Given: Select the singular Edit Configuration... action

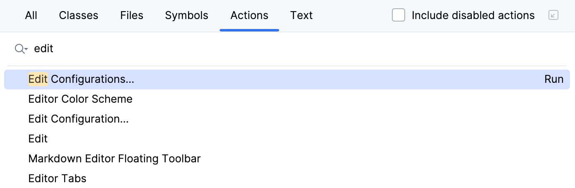Looking at the screenshot, I should click(79, 119).
